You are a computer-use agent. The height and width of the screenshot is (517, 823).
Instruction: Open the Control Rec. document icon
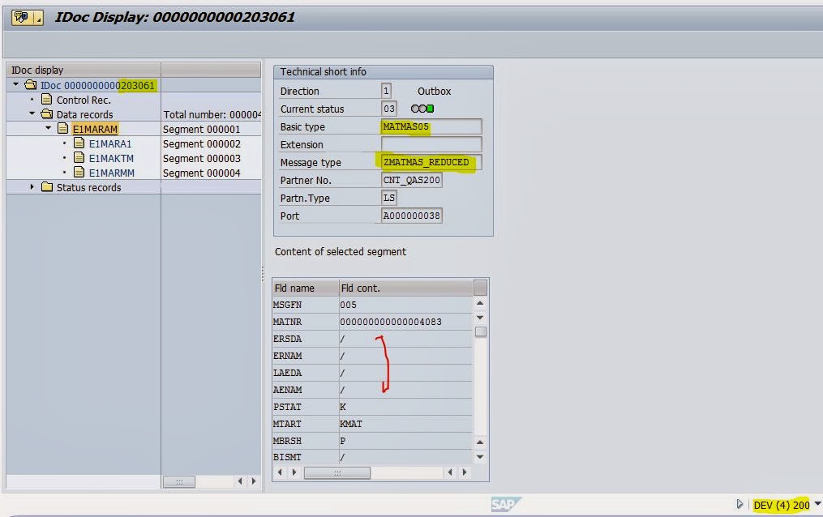click(x=47, y=100)
